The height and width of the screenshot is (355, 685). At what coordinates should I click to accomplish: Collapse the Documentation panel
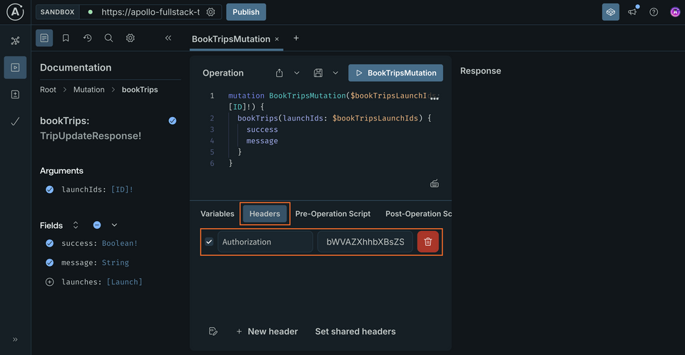point(168,38)
